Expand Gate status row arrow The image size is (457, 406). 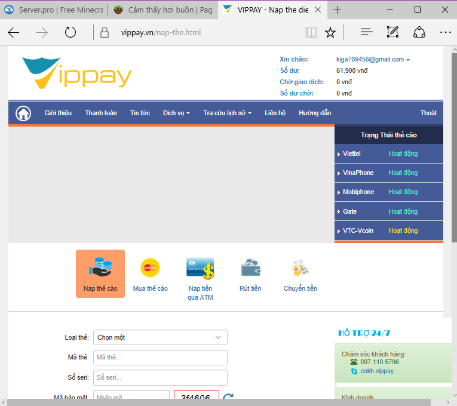click(339, 212)
